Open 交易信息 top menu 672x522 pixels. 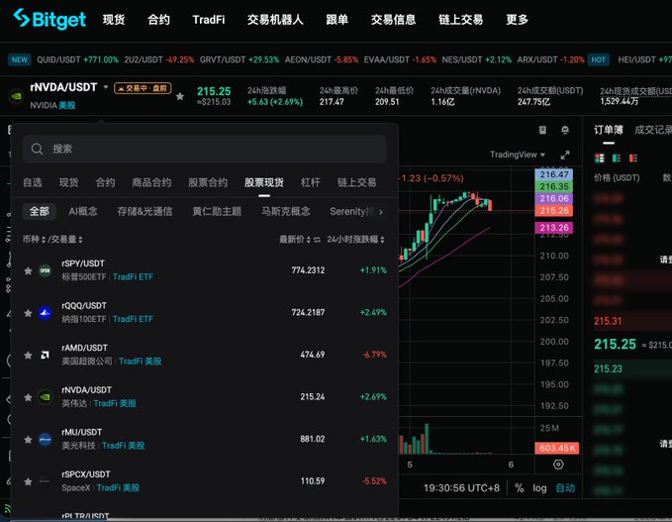point(394,20)
